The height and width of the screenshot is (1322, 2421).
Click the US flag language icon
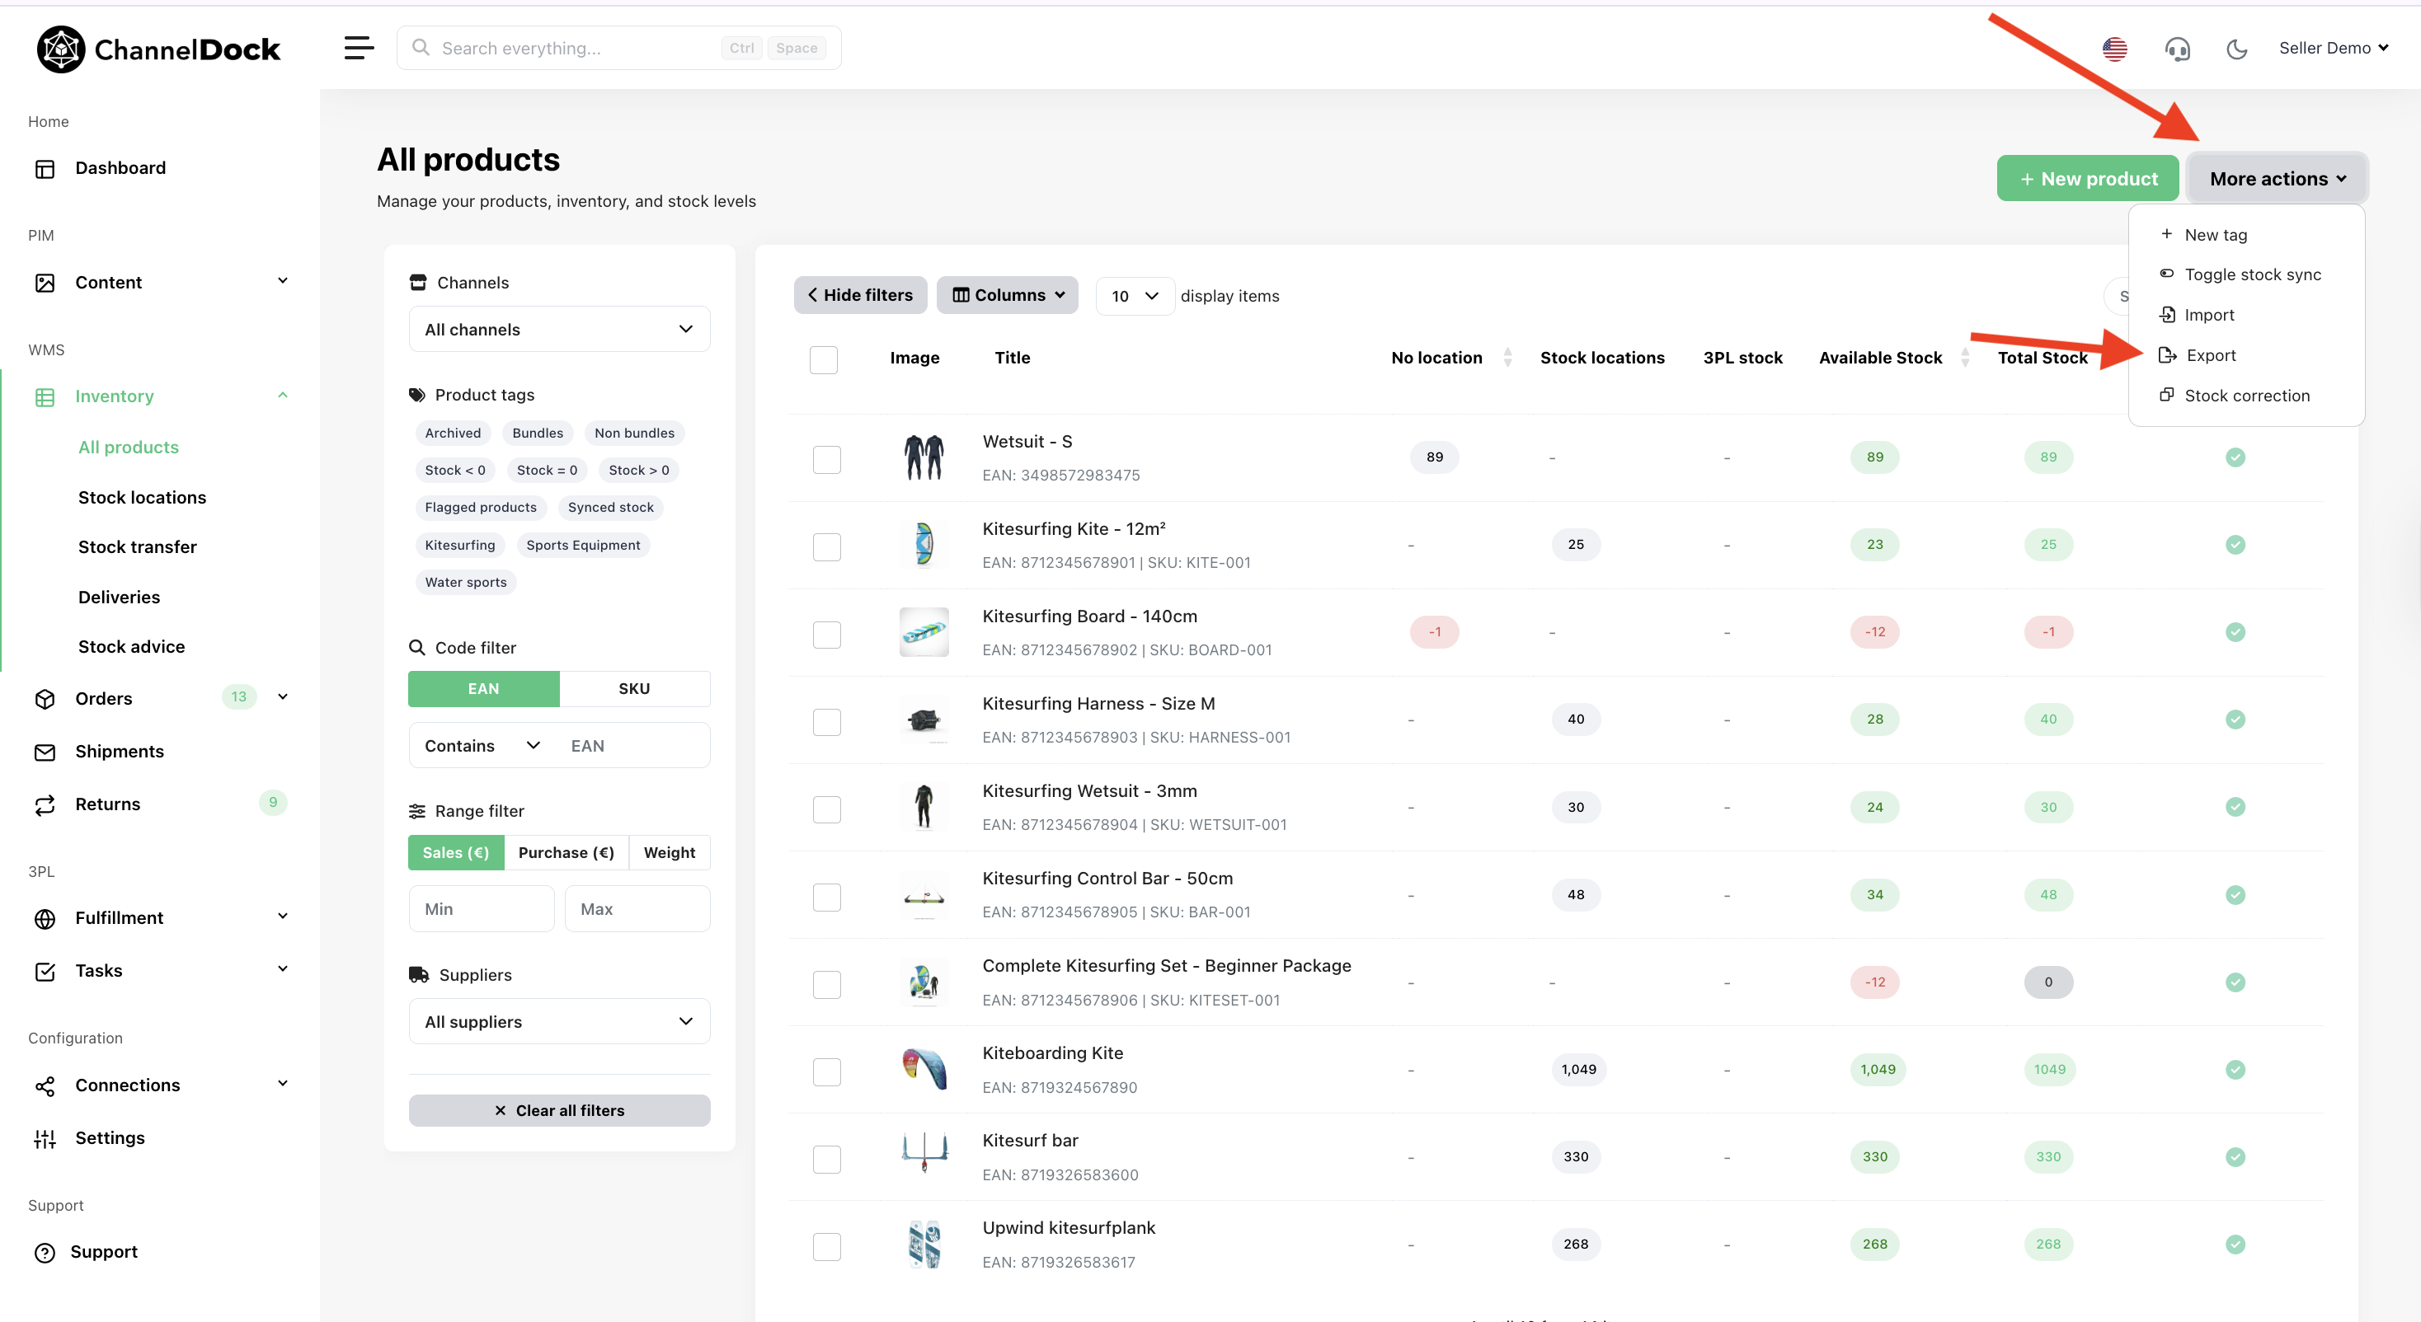(2114, 49)
